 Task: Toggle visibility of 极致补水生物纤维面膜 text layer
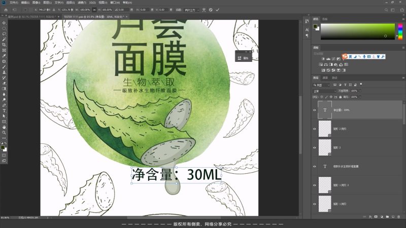click(x=314, y=166)
